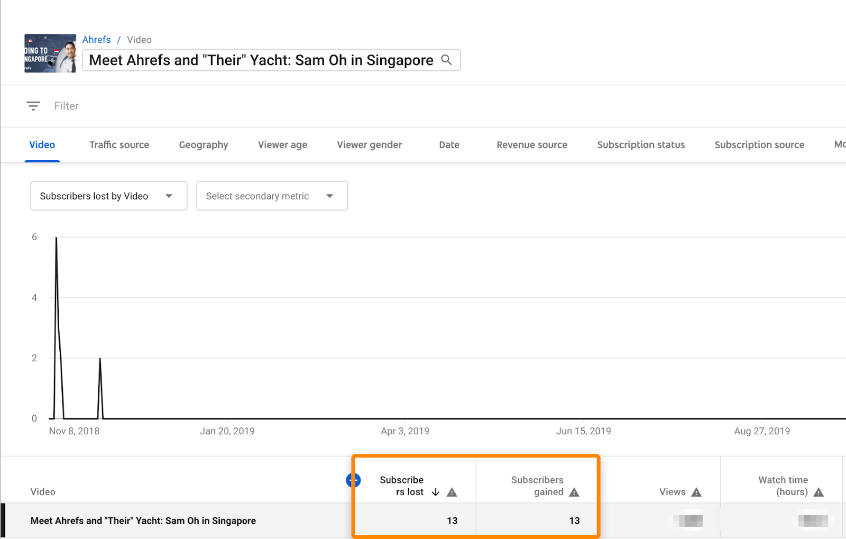Open the Geography tab

[203, 144]
